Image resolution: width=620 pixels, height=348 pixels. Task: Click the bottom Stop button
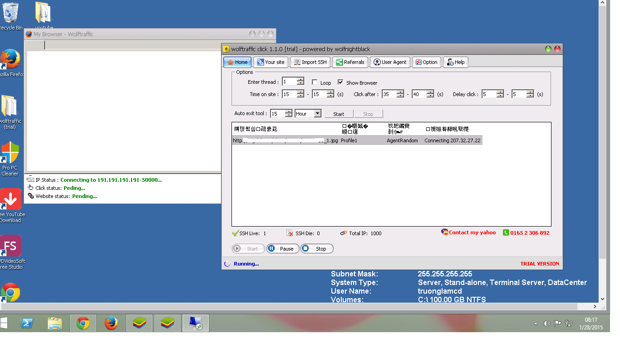(317, 249)
